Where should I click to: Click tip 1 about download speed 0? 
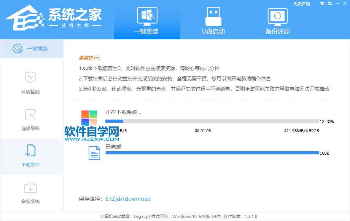149,68
